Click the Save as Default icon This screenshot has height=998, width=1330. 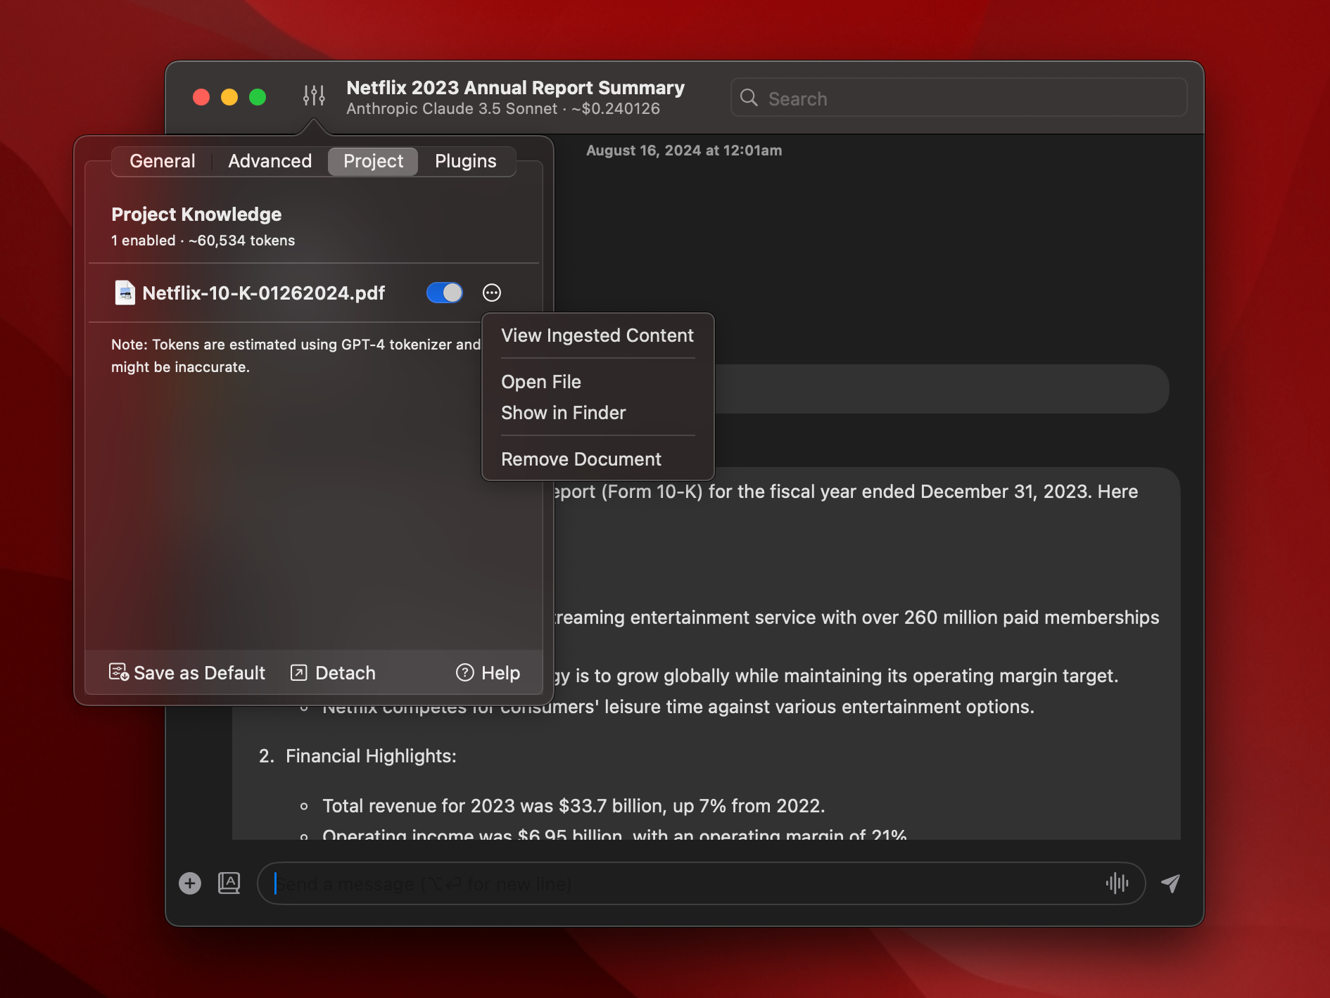(119, 672)
